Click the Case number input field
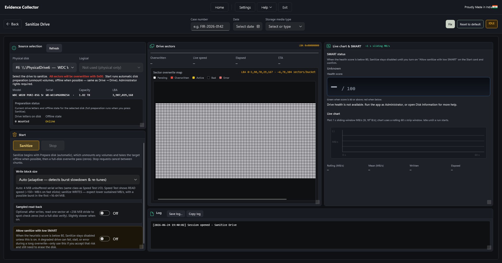The height and width of the screenshot is (263, 502). (x=210, y=26)
